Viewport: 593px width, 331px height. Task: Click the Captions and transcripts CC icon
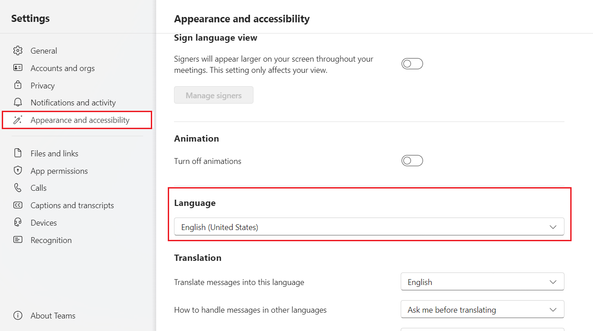pos(18,205)
